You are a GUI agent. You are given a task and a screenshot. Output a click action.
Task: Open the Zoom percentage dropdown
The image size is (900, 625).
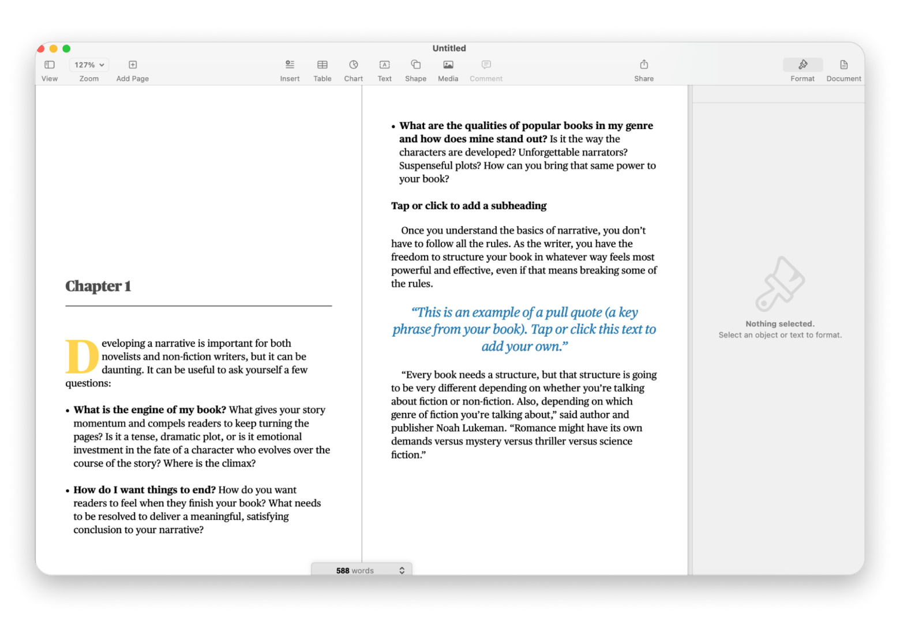88,65
